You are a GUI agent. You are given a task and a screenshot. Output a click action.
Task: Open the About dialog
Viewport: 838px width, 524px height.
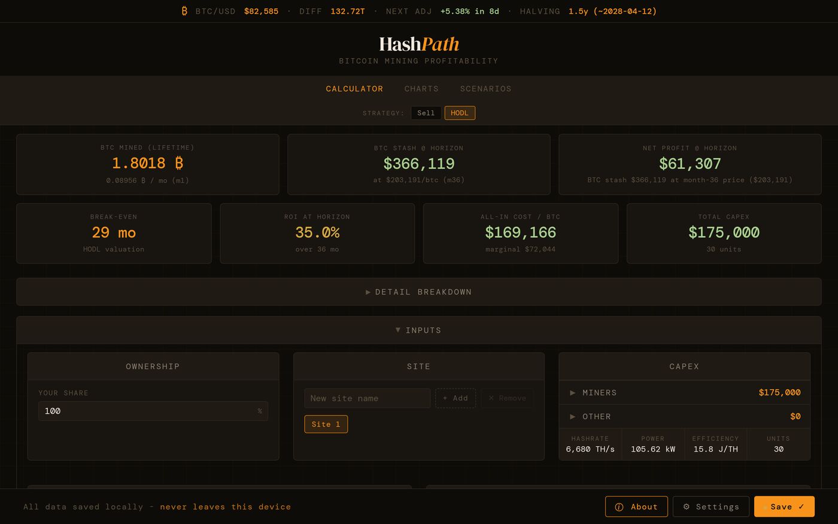tap(636, 507)
